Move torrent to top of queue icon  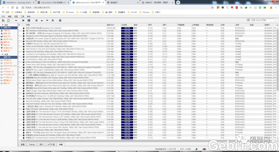pyautogui.click(x=36, y=20)
